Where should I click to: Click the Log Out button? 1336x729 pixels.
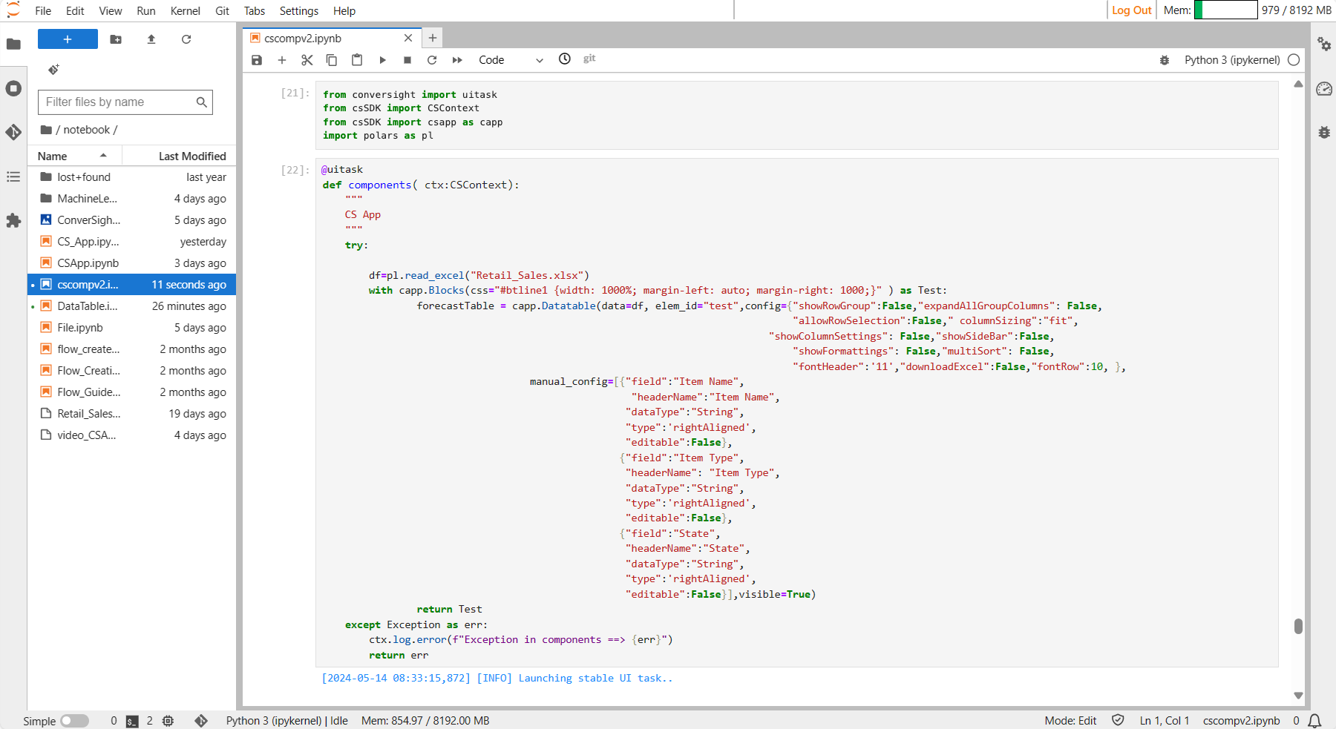(x=1131, y=10)
